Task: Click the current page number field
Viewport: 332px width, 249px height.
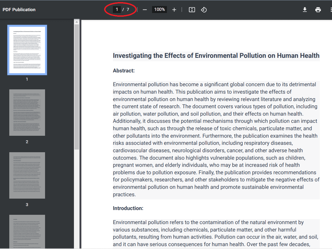Action: click(x=117, y=10)
